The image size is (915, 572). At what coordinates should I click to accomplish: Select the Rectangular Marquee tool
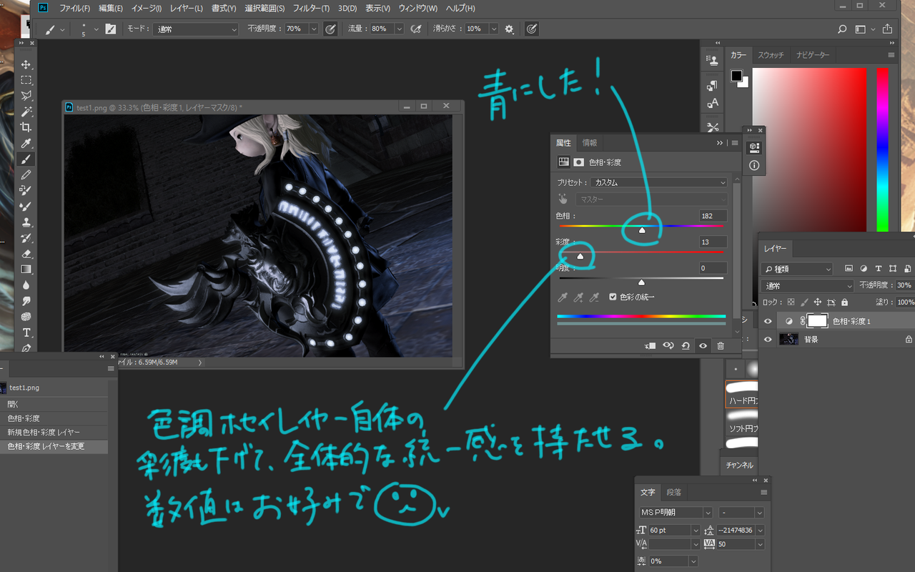pyautogui.click(x=26, y=80)
